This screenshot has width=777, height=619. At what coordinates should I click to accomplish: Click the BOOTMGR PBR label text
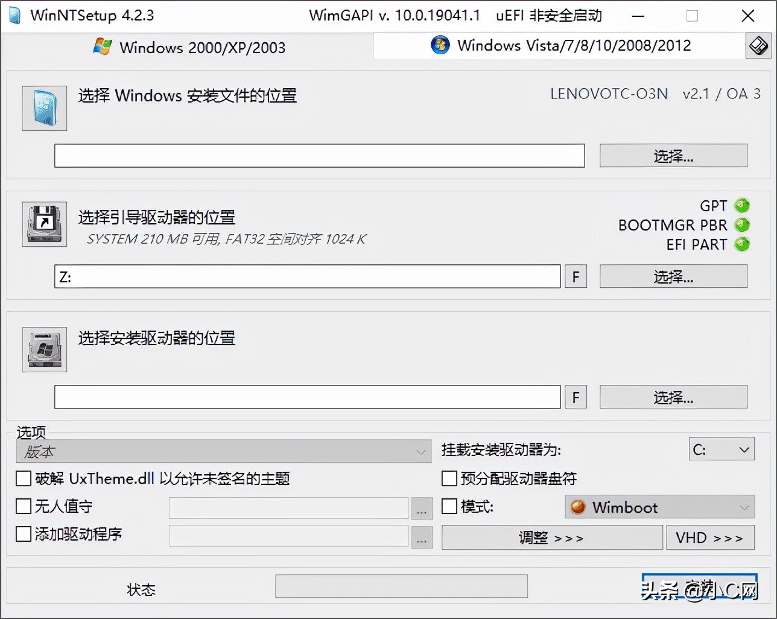673,225
